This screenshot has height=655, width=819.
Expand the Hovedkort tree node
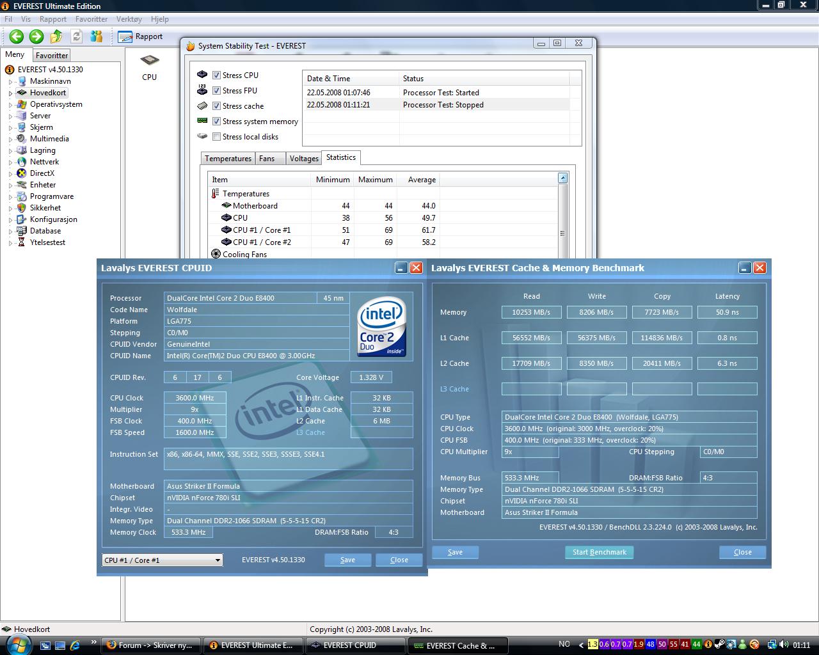(x=11, y=93)
